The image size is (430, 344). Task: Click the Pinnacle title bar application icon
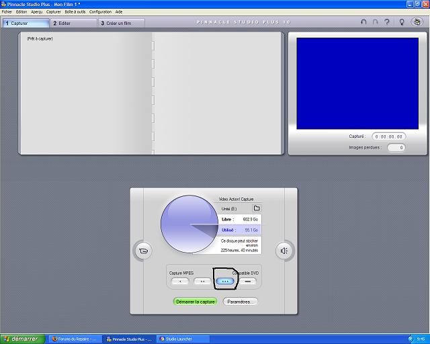click(x=3, y=4)
